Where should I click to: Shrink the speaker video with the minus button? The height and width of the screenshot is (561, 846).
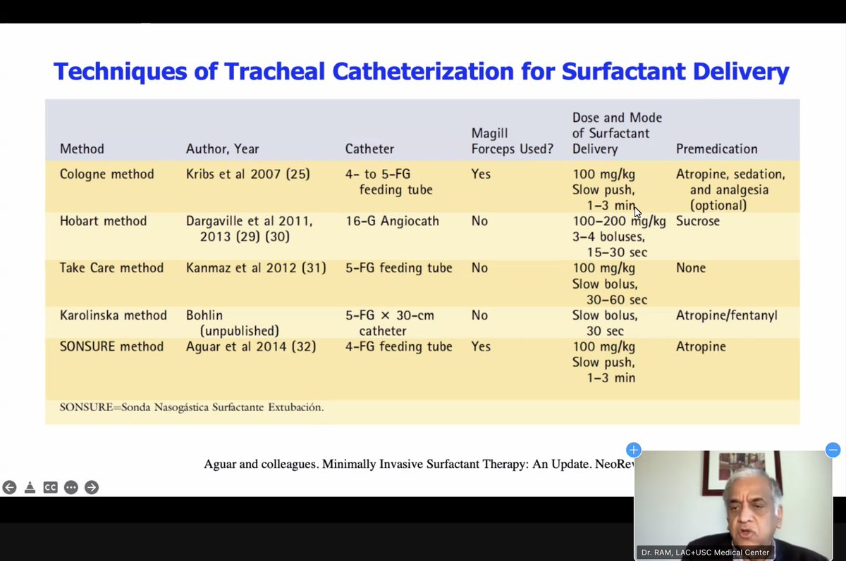pos(833,450)
